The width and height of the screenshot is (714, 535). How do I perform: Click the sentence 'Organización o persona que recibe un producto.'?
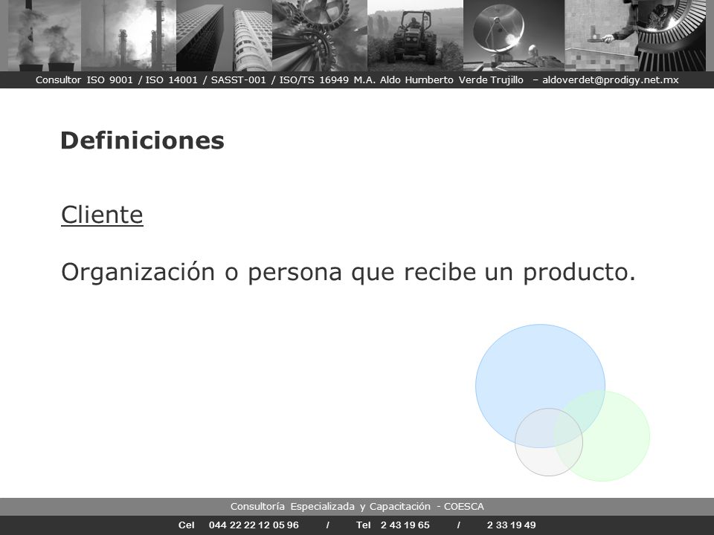pyautogui.click(x=348, y=273)
